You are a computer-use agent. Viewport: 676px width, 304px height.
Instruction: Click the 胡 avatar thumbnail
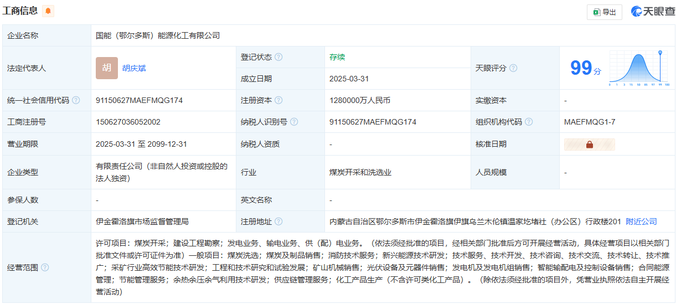tap(106, 68)
